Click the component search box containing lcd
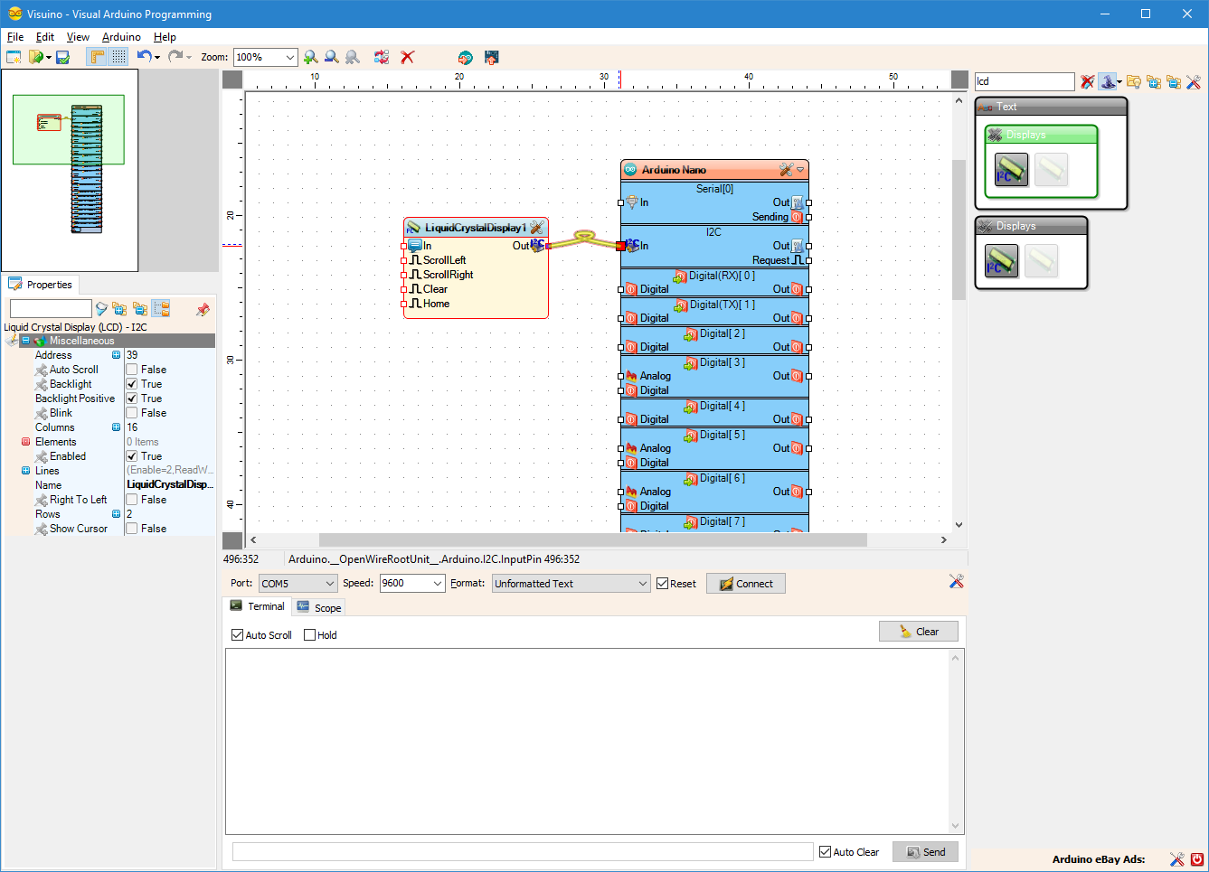1209x872 pixels. click(x=1025, y=81)
